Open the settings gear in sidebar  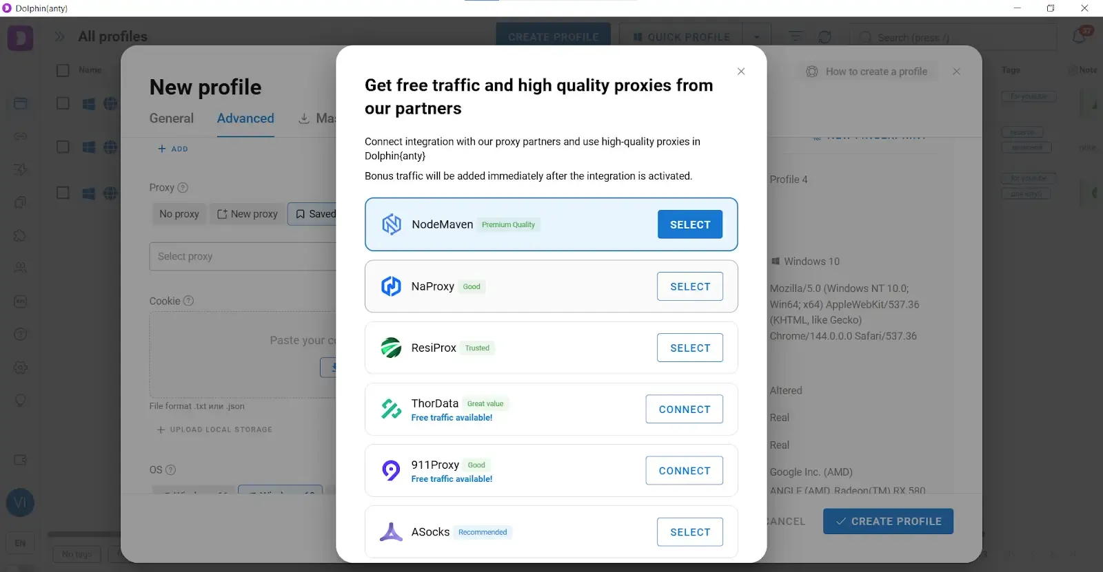point(20,367)
